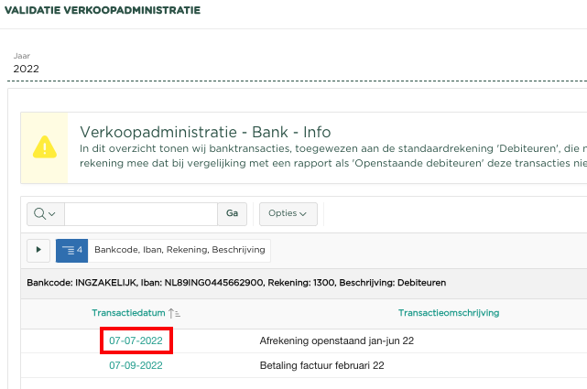Click the blue control break icon
587x389 pixels.
(x=71, y=249)
